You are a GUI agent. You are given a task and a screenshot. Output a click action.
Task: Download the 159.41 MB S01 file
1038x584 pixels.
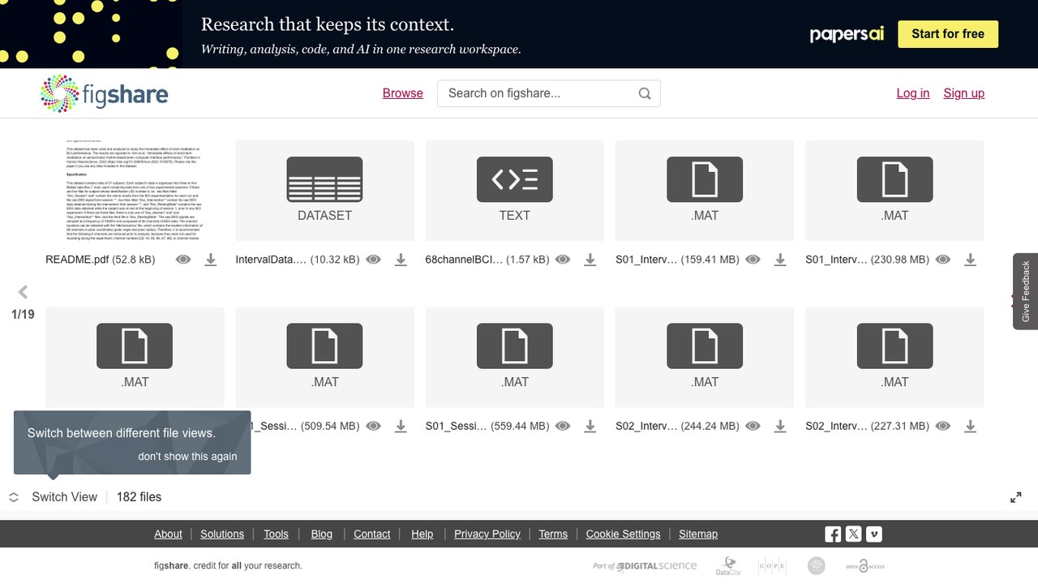(x=780, y=260)
